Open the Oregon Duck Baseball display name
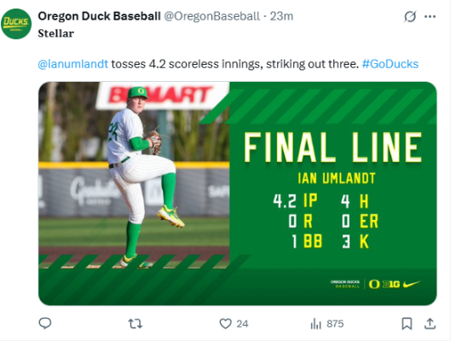 pos(99,16)
